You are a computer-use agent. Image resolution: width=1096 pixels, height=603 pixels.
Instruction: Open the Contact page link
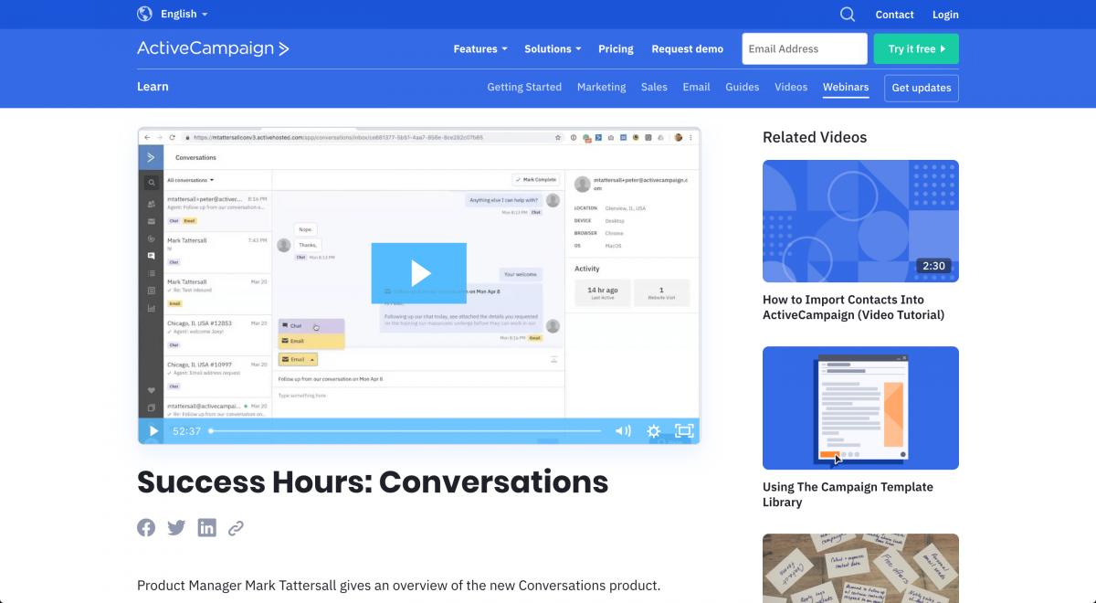(894, 15)
